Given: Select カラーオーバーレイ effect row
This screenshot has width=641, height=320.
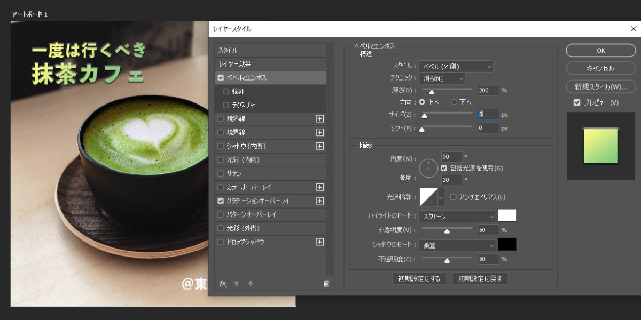Looking at the screenshot, I should [x=270, y=187].
